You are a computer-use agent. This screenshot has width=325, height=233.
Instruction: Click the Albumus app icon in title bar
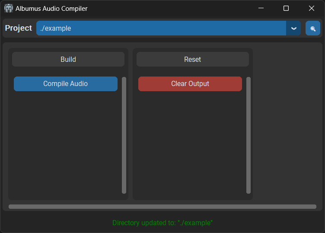coord(9,8)
